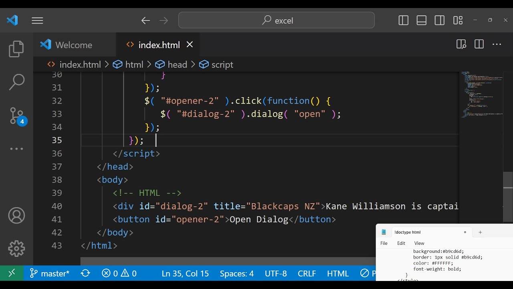Open the Accounts menu icon
This screenshot has width=513, height=289.
(16, 216)
